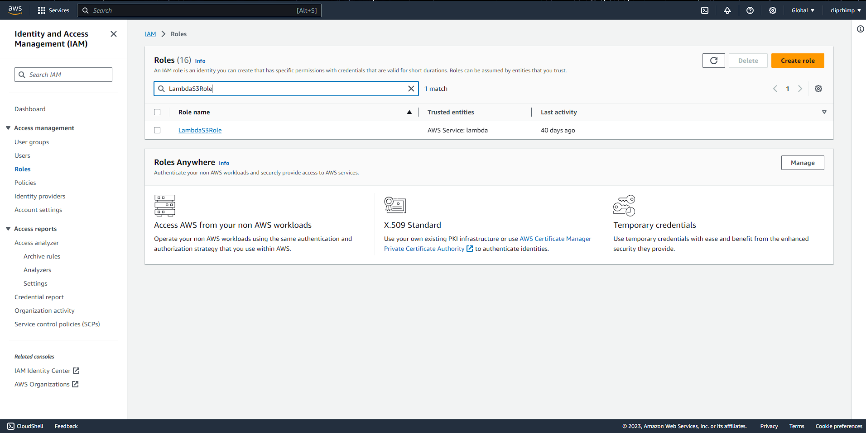Open Credential report in the sidebar

tap(39, 297)
